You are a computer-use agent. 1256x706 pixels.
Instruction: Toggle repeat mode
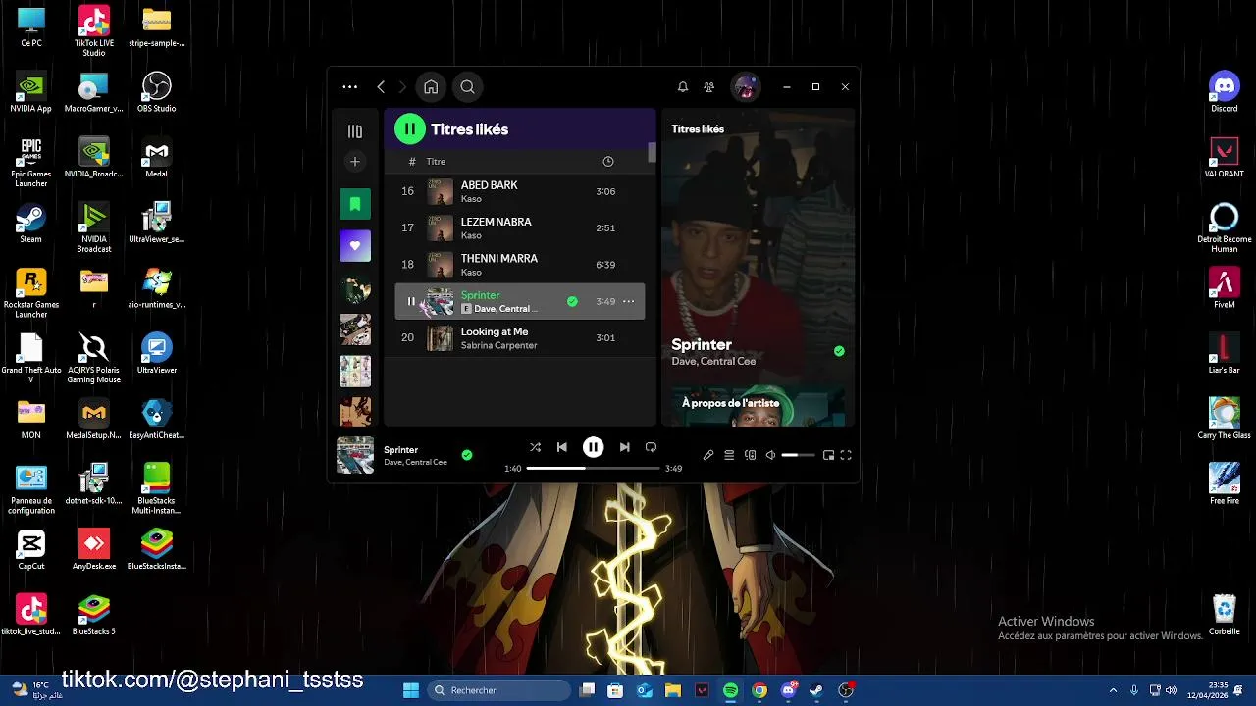click(651, 447)
